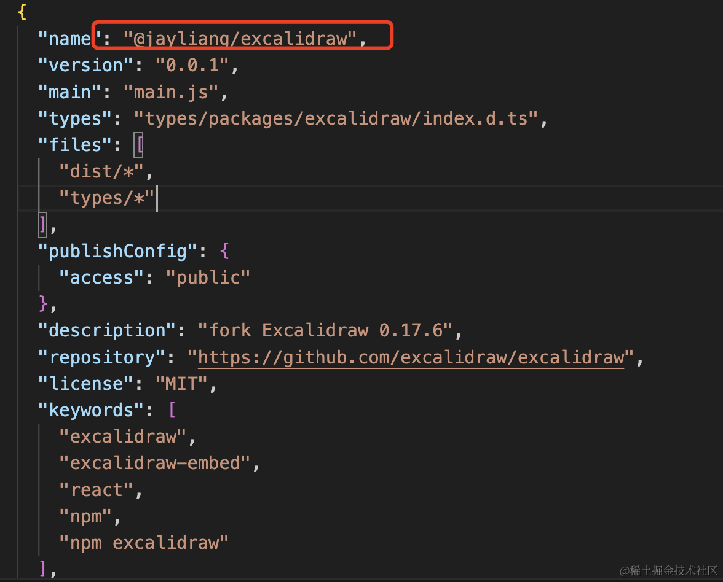Click the opening yellow brace of the JSON
This screenshot has width=723, height=582.
click(x=22, y=12)
